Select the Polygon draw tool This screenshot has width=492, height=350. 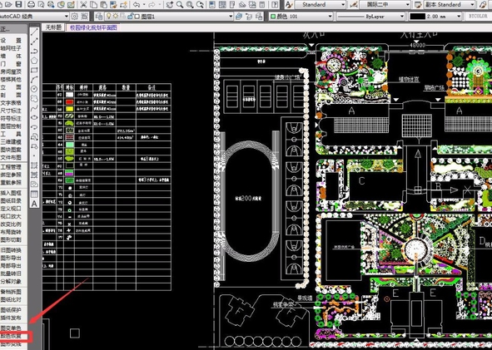pos(34,61)
